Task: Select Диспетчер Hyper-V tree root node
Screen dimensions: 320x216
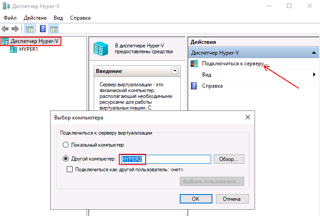Action: pyautogui.click(x=35, y=41)
